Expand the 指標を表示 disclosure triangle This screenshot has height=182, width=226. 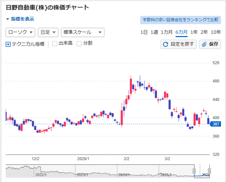click(8, 19)
